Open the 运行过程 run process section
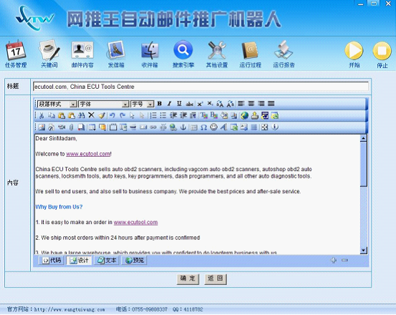The height and width of the screenshot is (315, 396). coord(250,54)
